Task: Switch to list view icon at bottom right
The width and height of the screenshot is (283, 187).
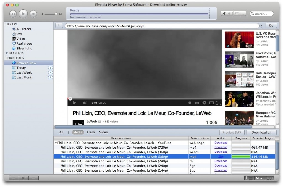Action: [249, 178]
